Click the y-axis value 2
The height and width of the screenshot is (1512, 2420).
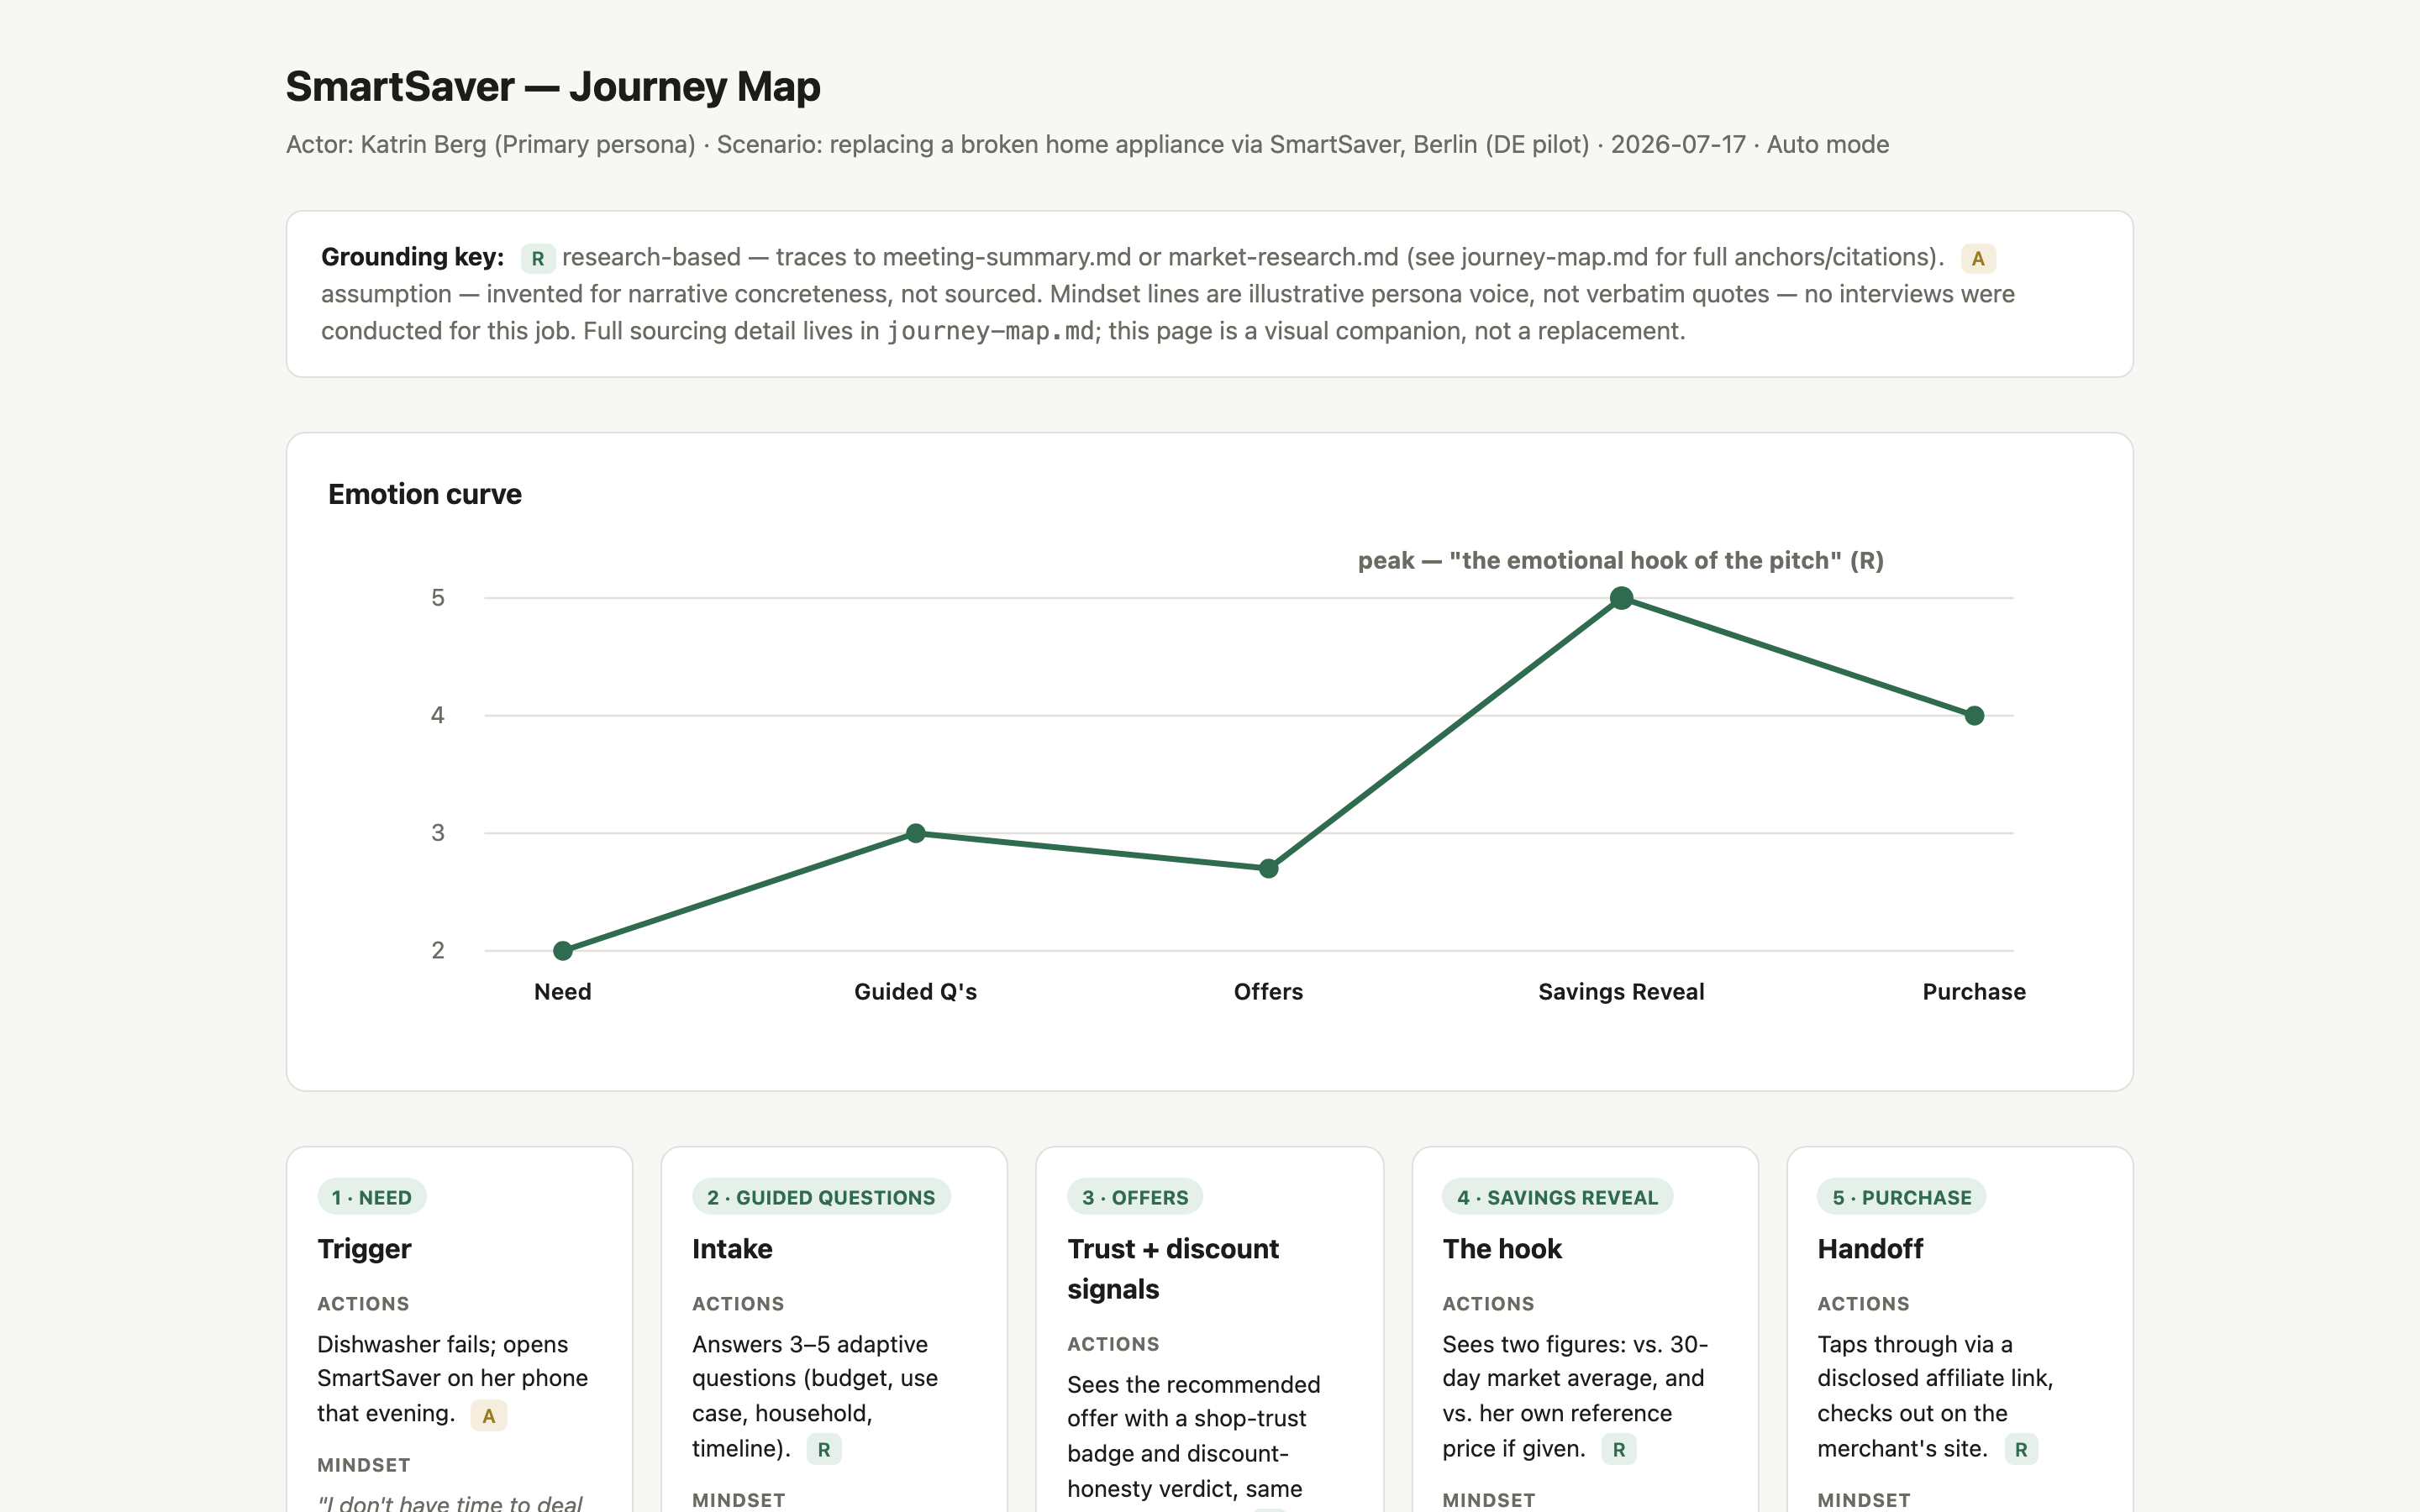[x=438, y=950]
